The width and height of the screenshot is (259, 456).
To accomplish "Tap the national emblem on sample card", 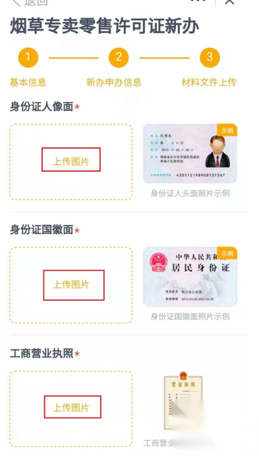I will click(x=159, y=262).
